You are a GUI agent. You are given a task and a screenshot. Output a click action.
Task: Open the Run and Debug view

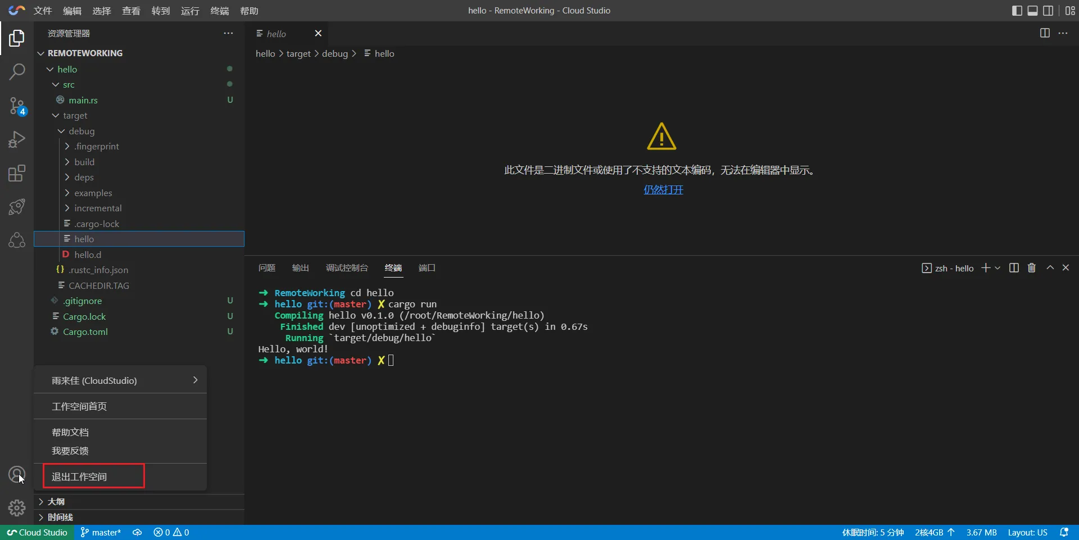tap(17, 139)
